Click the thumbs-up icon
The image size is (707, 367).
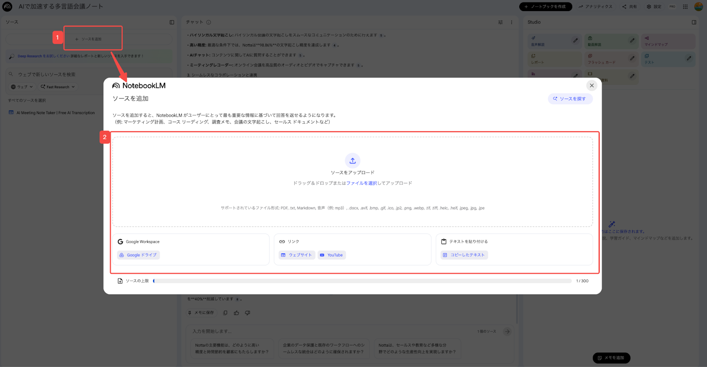[x=236, y=313]
